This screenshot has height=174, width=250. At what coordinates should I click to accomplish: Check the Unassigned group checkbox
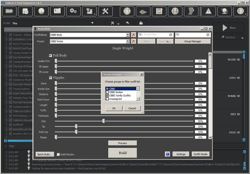click(107, 99)
